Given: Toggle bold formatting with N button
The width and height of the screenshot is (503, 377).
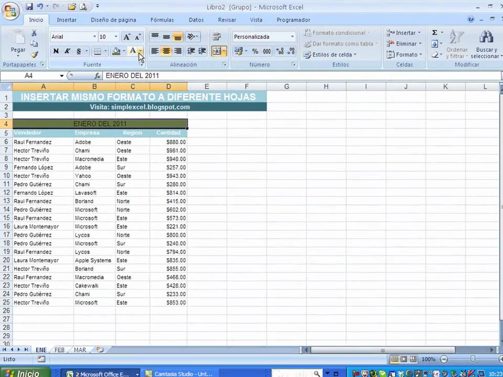Looking at the screenshot, I should tap(56, 51).
